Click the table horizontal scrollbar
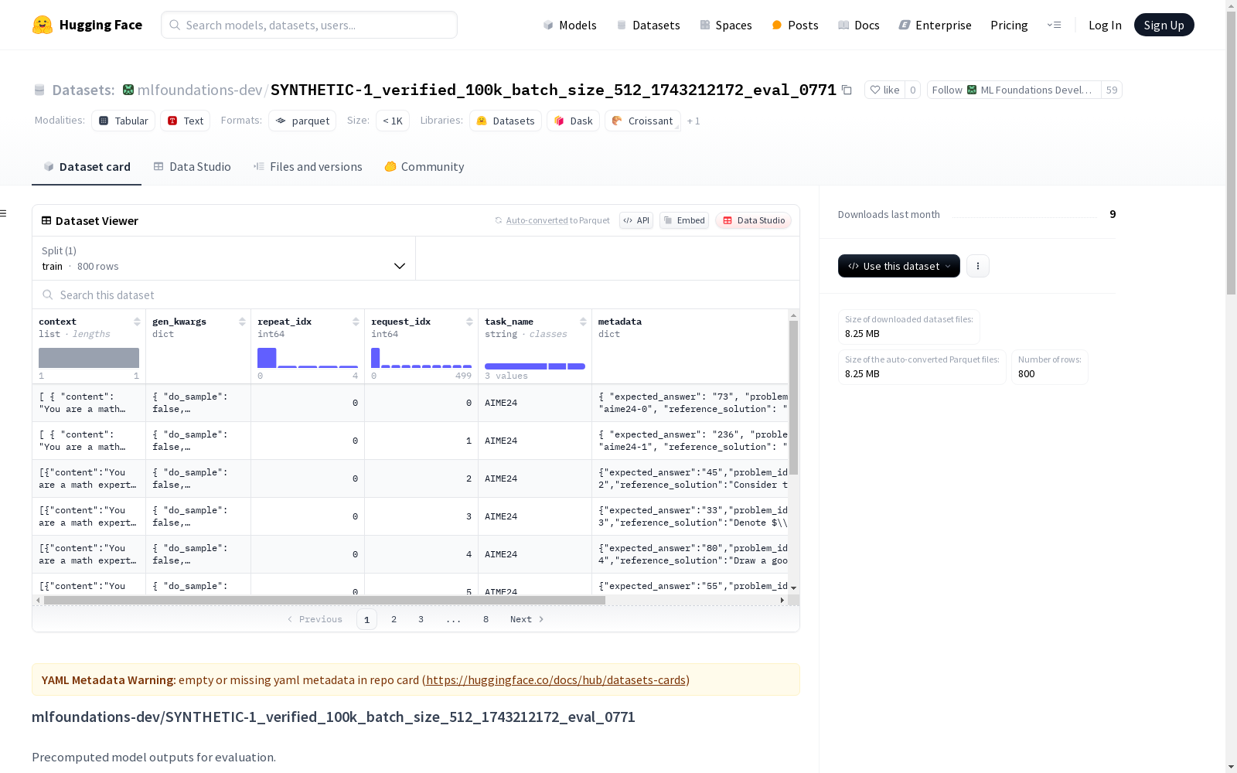This screenshot has height=773, width=1237. (325, 600)
